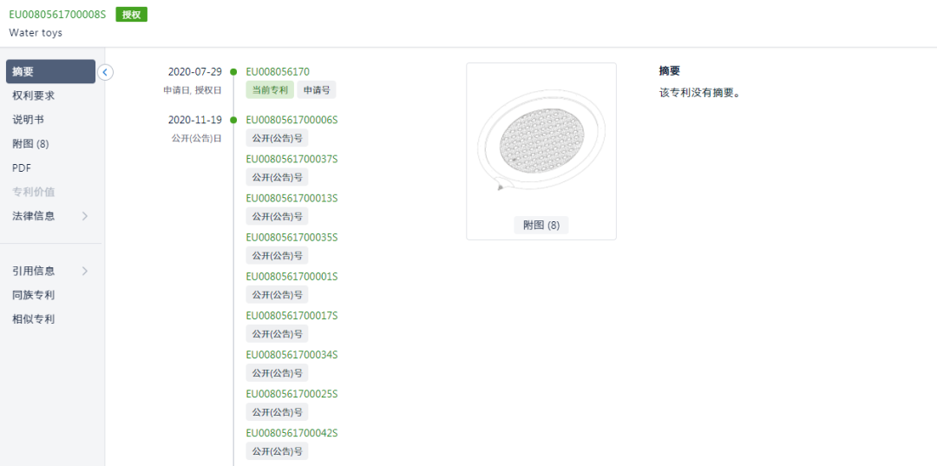The image size is (937, 466).
Task: Click the 附图 (8) button under drawing
Action: pyautogui.click(x=541, y=226)
